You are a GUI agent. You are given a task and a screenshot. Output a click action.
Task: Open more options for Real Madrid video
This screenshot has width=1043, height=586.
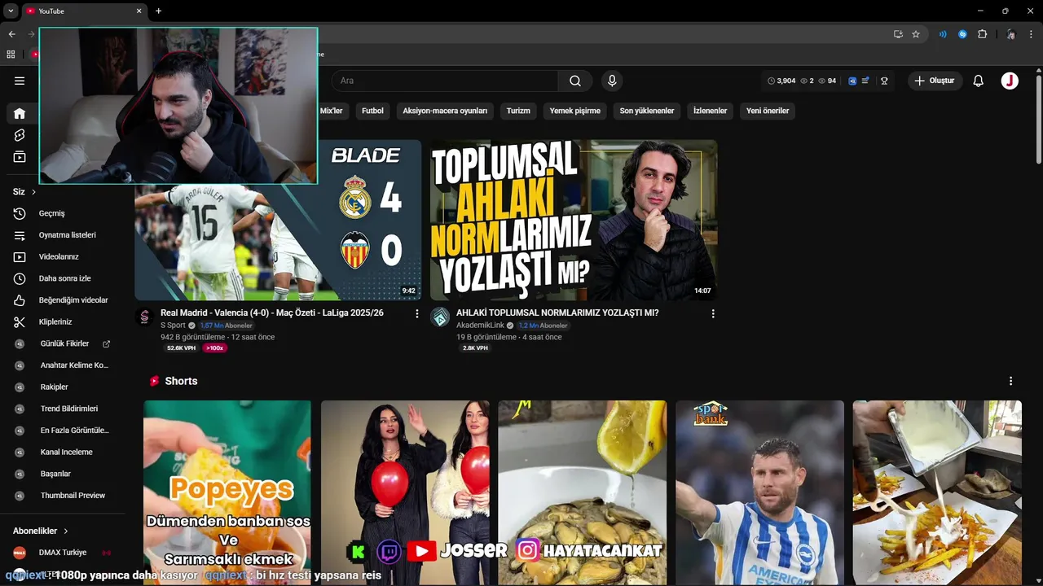(417, 313)
